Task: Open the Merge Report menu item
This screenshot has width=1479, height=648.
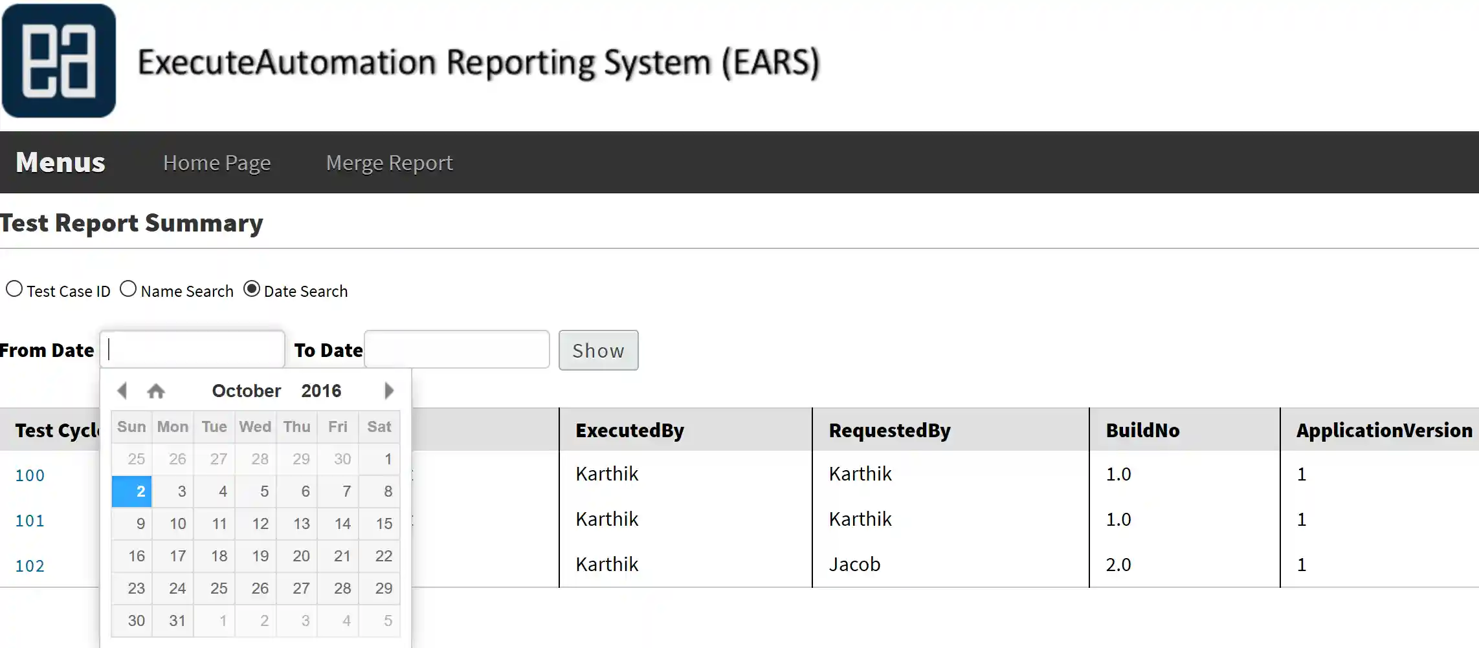Action: point(389,163)
